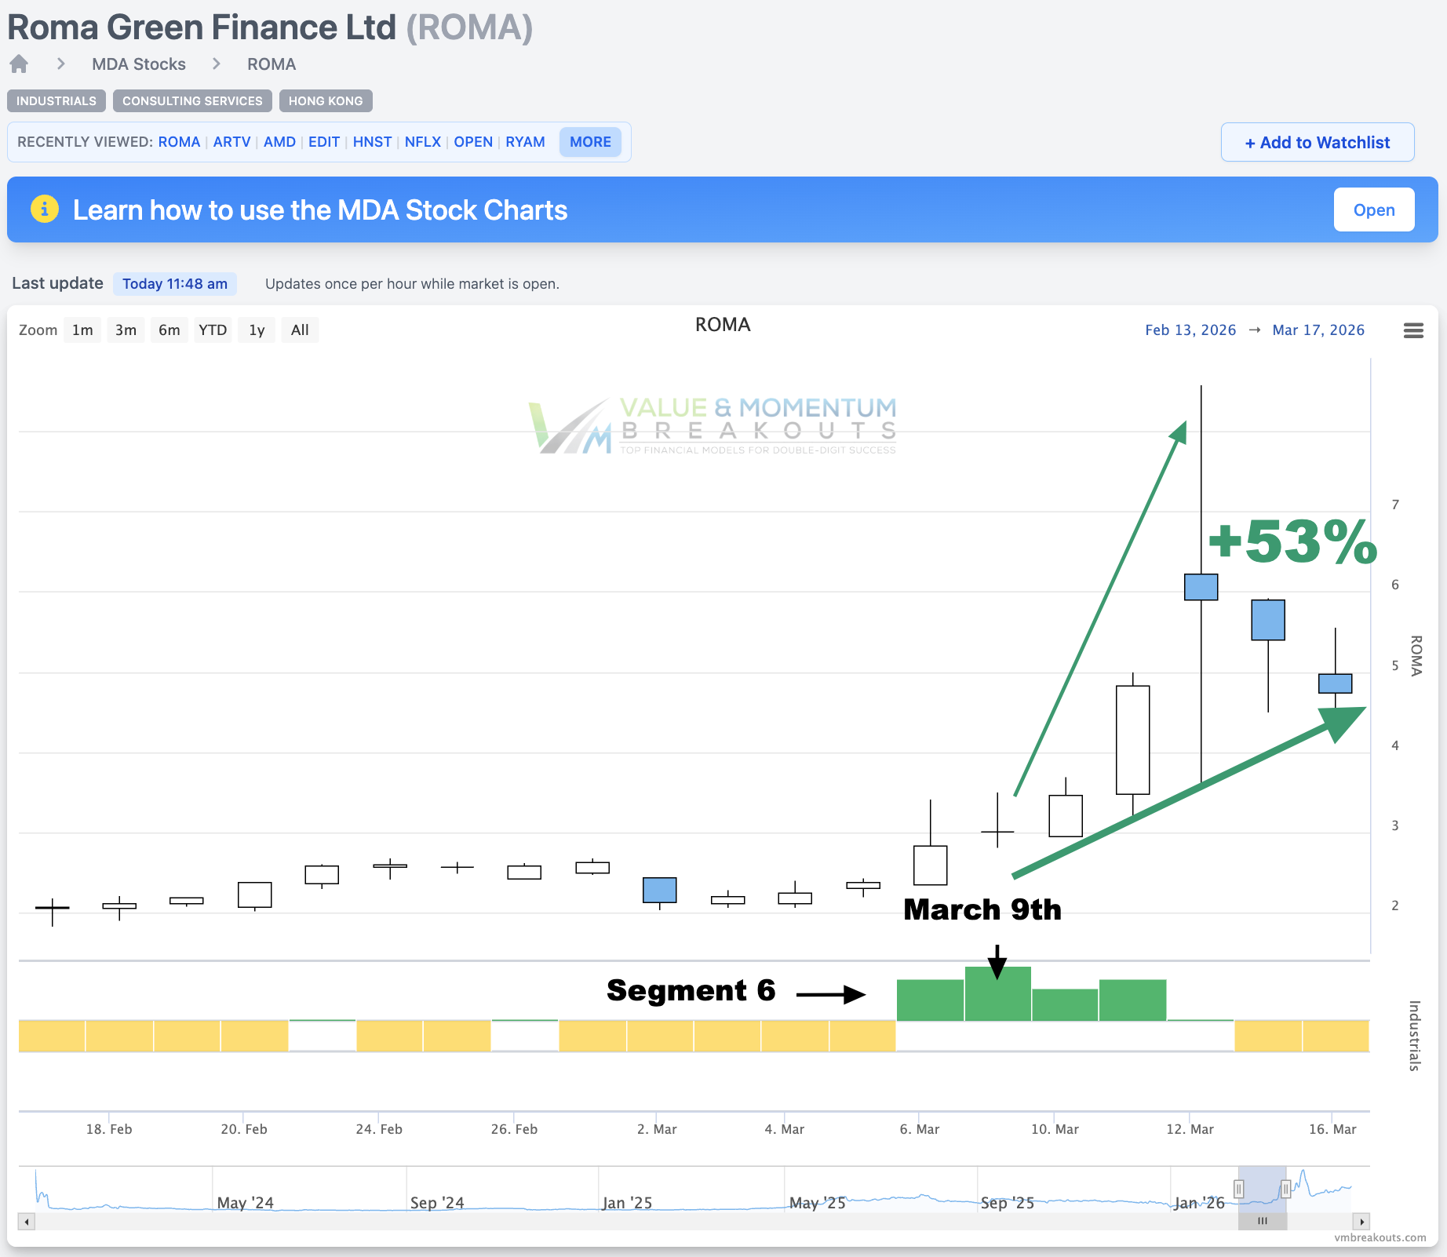The height and width of the screenshot is (1257, 1447).
Task: Click the CONSULTING SERVICES tag
Action: [192, 101]
